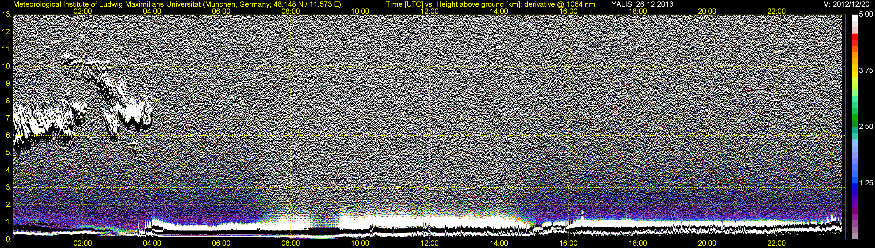This screenshot has height=248, width=875.
Task: Click the 1.25 value on the color scale
Action: click(866, 183)
